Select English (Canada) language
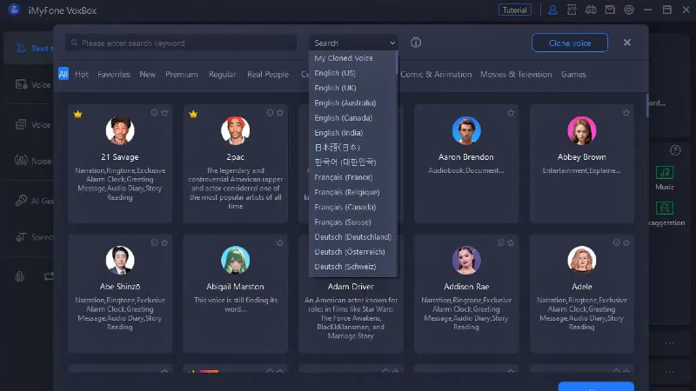 [343, 118]
